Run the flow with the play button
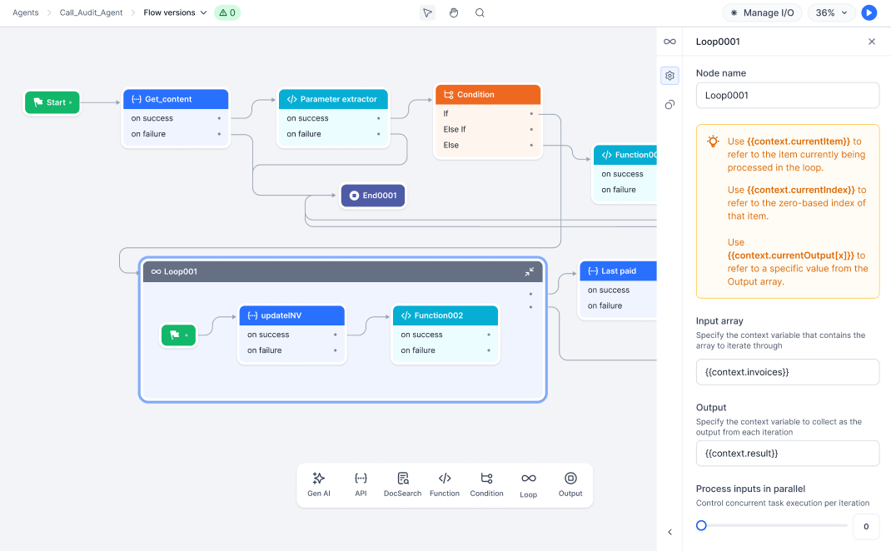The height and width of the screenshot is (551, 891). coord(869,12)
